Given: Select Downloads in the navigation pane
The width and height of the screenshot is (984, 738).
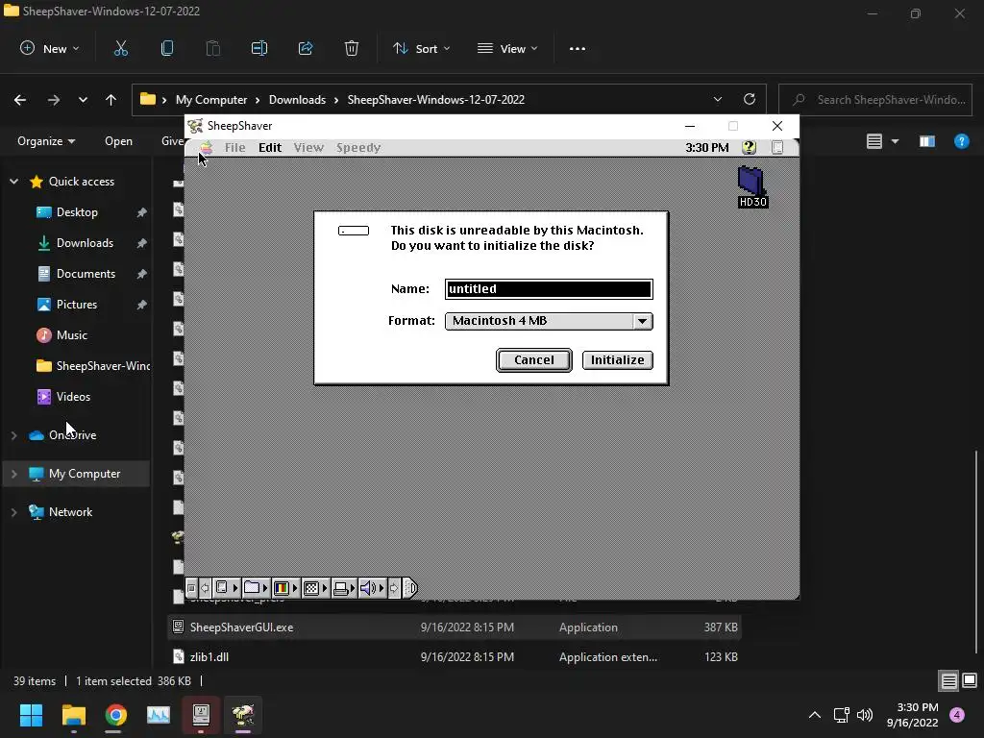Looking at the screenshot, I should [x=85, y=243].
